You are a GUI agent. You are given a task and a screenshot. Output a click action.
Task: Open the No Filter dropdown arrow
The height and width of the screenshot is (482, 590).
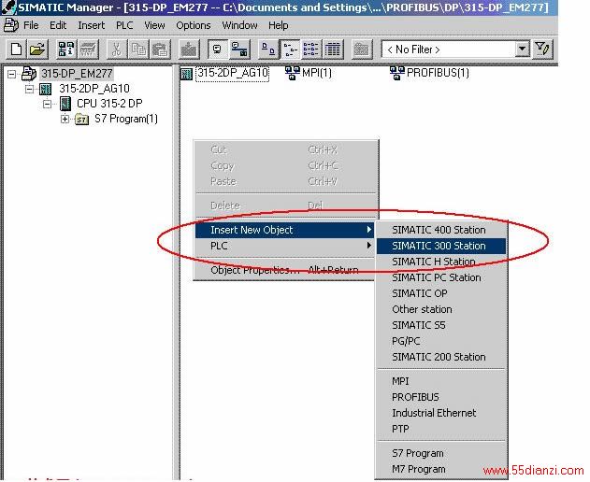522,49
